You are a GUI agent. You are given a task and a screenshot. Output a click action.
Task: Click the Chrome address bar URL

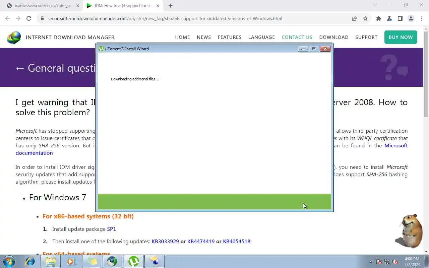pos(165,18)
